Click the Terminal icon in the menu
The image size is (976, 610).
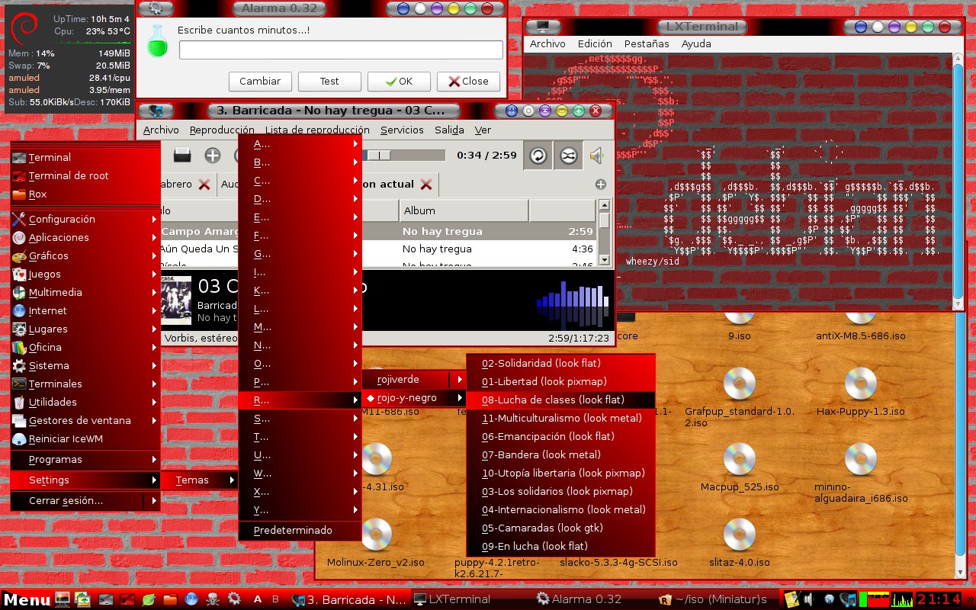[19, 158]
